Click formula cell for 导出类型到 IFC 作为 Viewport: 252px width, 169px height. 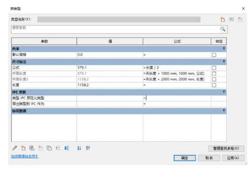click(177, 104)
